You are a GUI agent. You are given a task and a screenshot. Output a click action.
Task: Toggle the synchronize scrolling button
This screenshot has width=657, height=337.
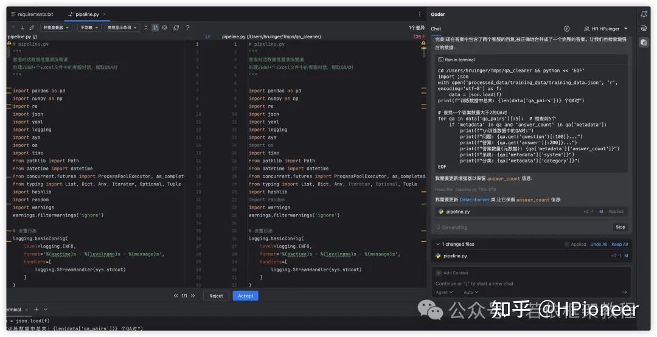click(155, 27)
